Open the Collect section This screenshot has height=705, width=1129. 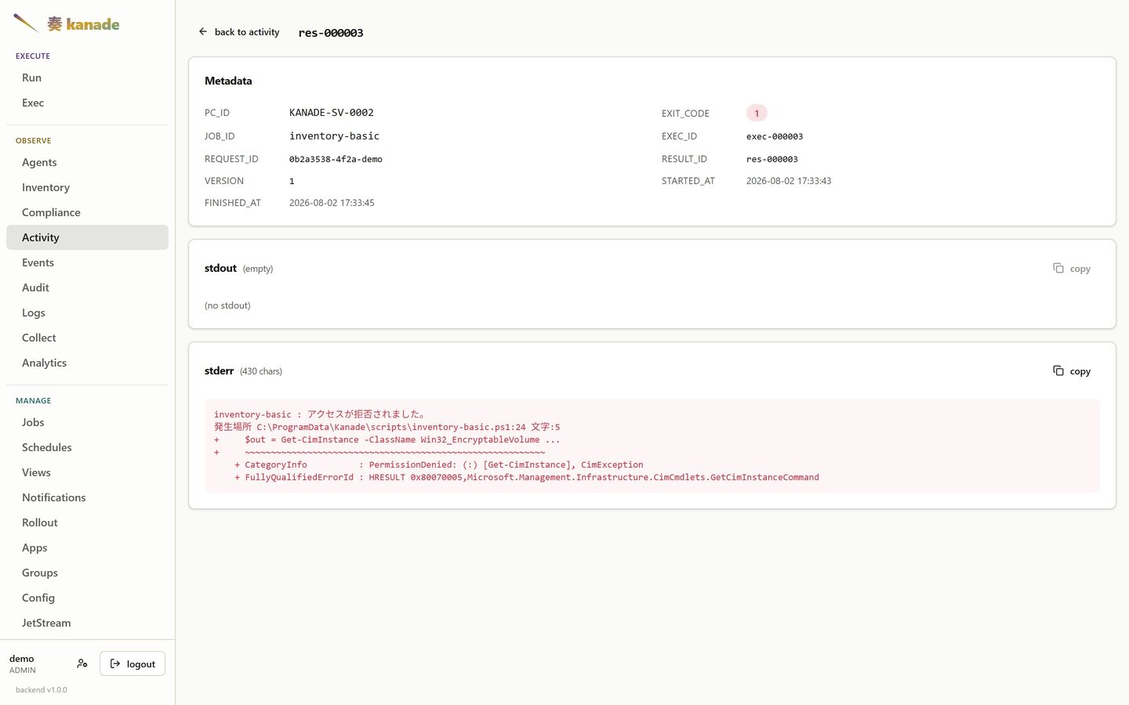click(87, 338)
